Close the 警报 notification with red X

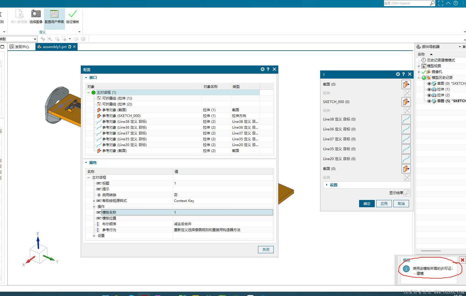point(463,260)
